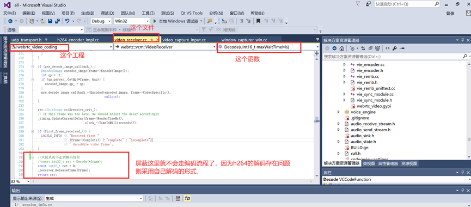Click the 登录 sign-in link
Screen dimensions: 471x207
pyautogui.click(x=450, y=13)
